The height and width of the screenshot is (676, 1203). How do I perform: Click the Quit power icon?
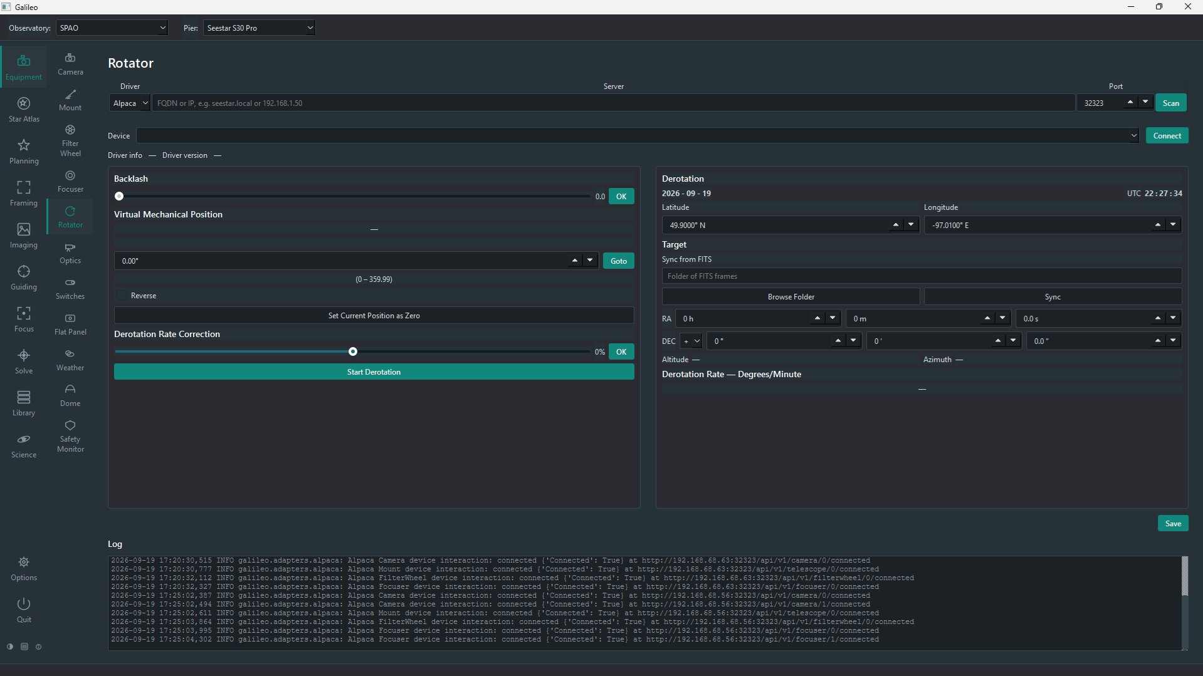[x=24, y=604]
